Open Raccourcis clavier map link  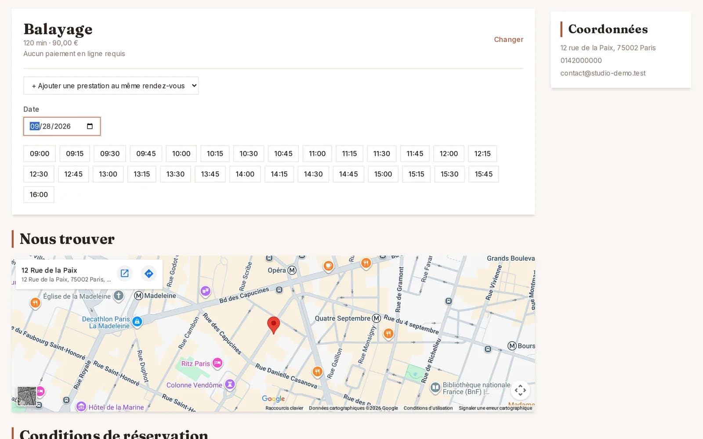tap(284, 408)
